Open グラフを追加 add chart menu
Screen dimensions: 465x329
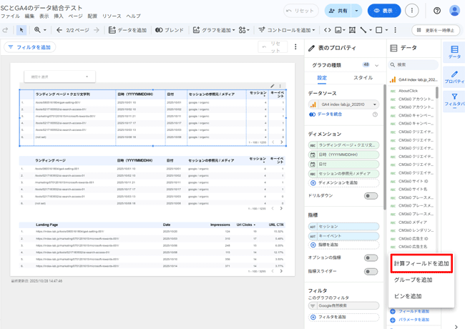(x=214, y=30)
